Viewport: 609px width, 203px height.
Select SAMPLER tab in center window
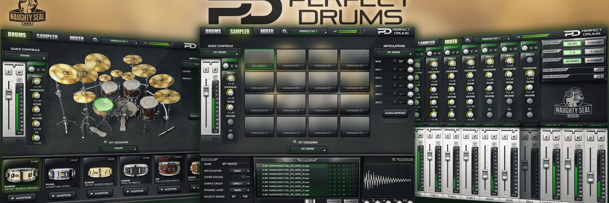(240, 32)
